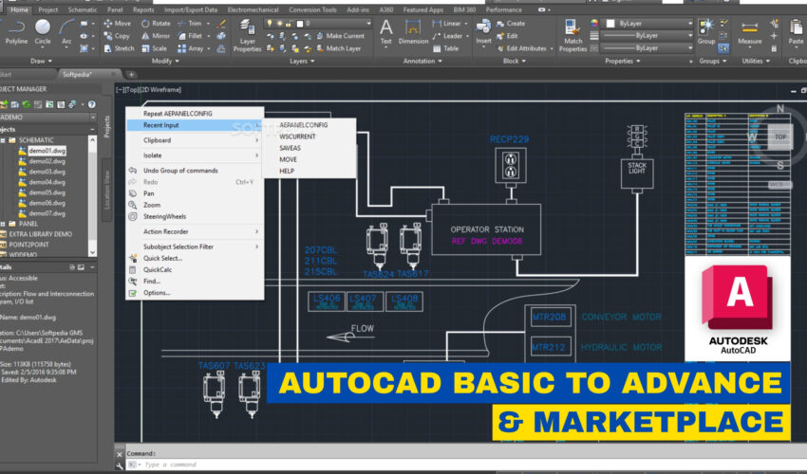
Task: Switch to the Schematic ribbon tab
Action: (83, 9)
